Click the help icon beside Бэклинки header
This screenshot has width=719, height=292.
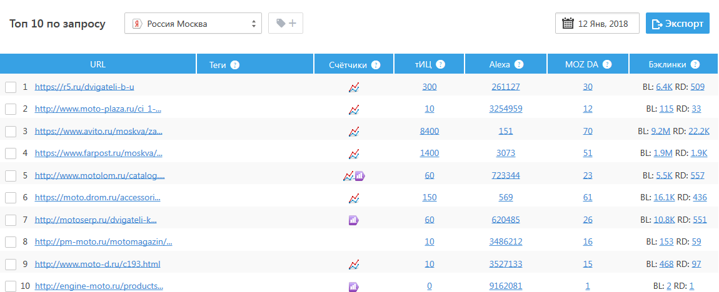(x=695, y=65)
